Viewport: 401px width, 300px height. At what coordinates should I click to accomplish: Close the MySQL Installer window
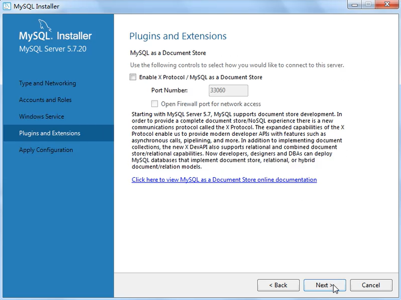[387, 4]
